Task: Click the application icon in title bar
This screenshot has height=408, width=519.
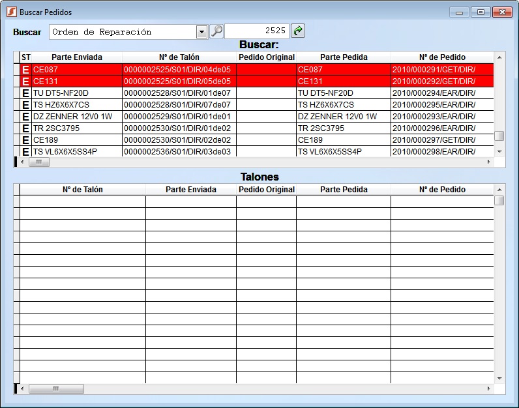Action: pyautogui.click(x=11, y=12)
